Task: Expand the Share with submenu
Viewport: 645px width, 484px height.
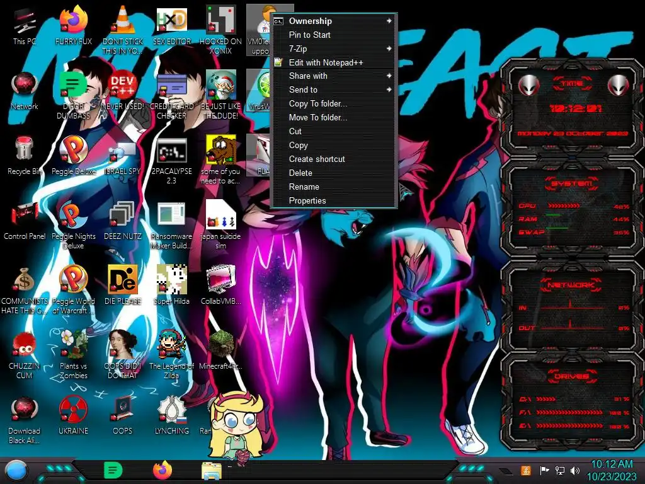Action: tap(334, 76)
